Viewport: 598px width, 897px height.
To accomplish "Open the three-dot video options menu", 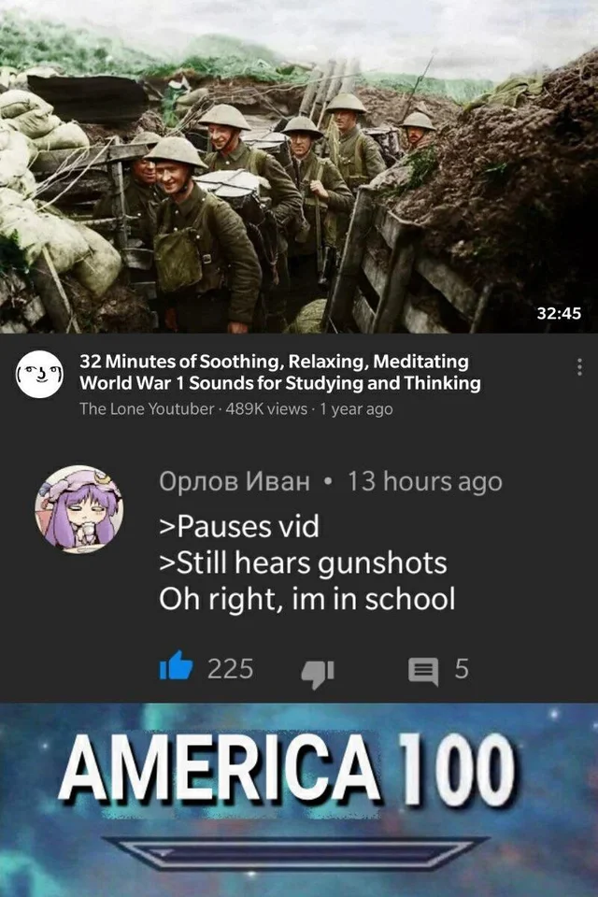I will point(579,366).
